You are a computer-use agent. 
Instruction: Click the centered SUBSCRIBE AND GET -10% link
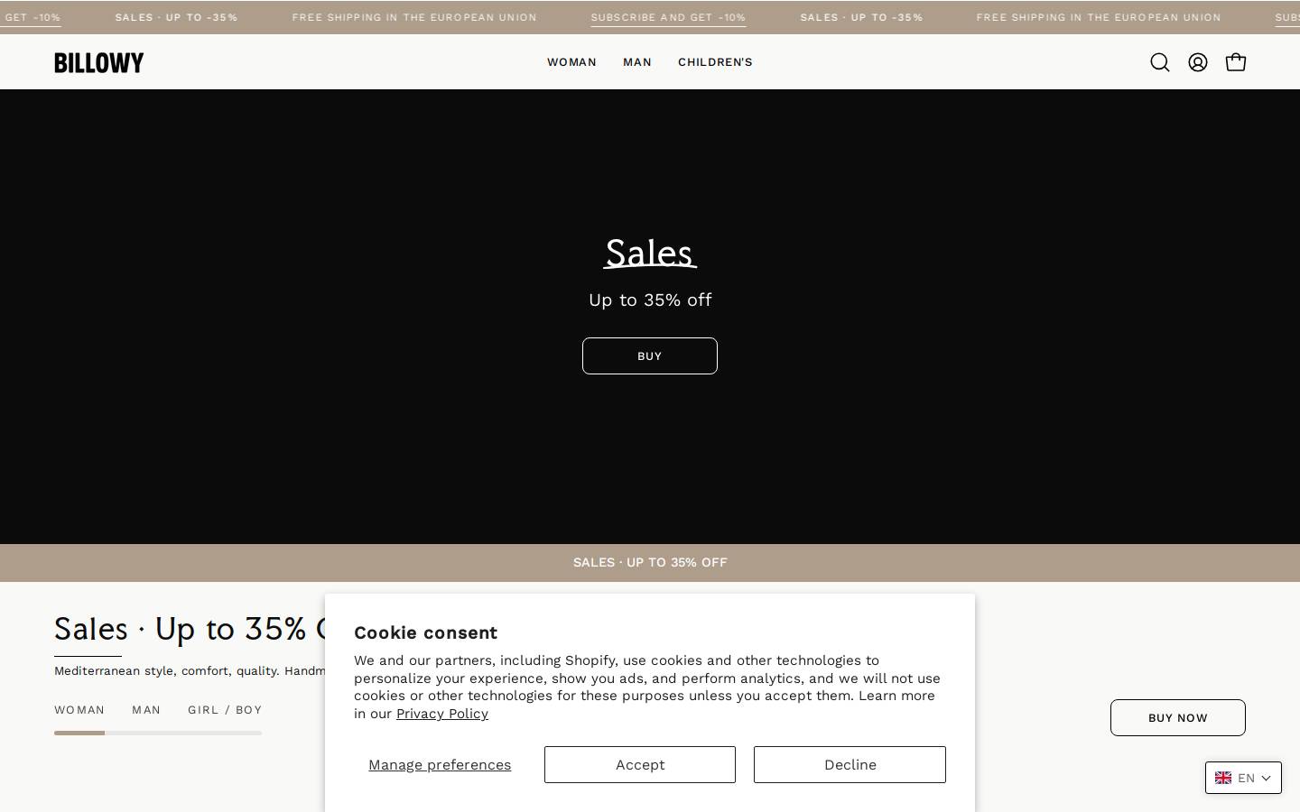tap(668, 17)
